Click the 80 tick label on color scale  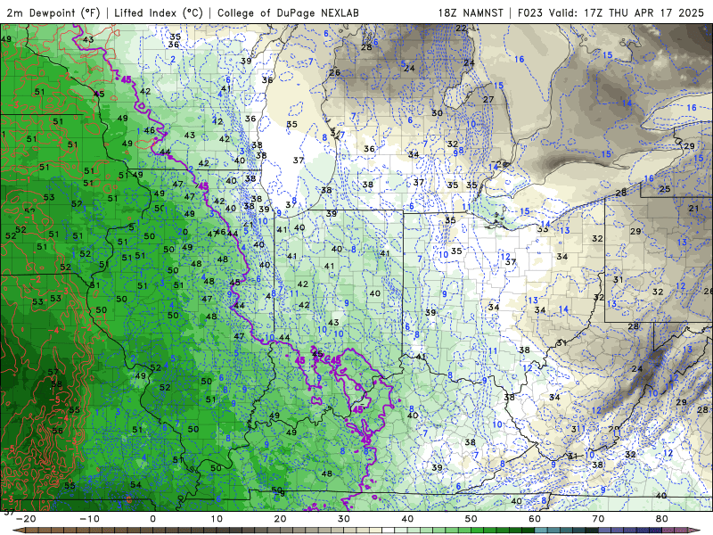tap(662, 519)
